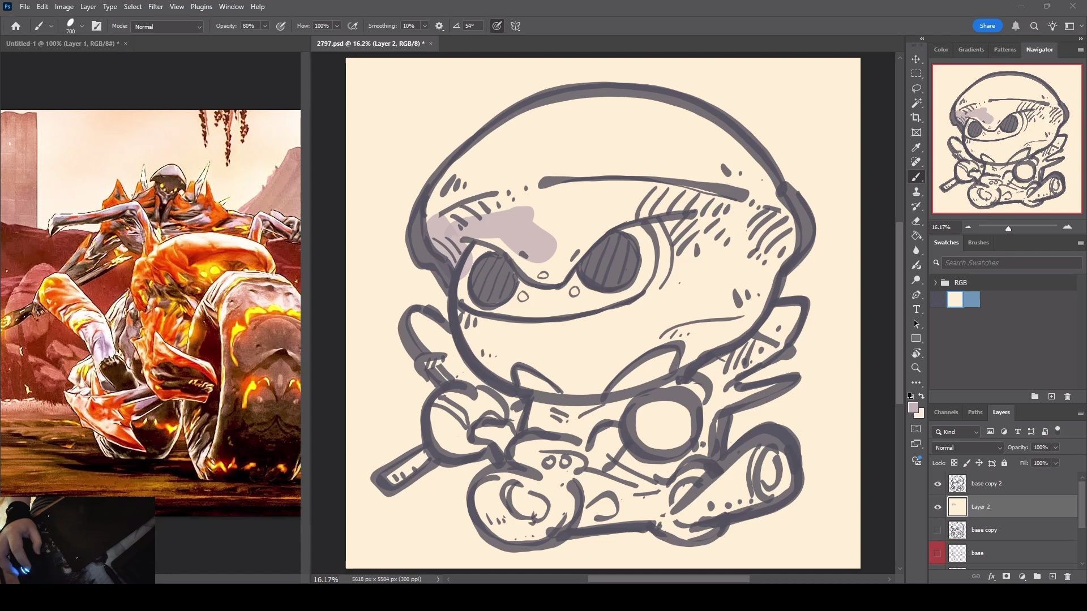Select the Eraser tool

(916, 221)
